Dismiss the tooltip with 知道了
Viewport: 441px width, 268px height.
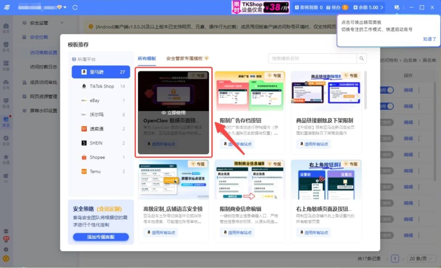pyautogui.click(x=429, y=39)
